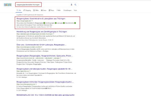Screen dimensions: 151x96
Task: Click the green check icon after Glastrinkhalme
Action: pyautogui.click(x=75, y=23)
